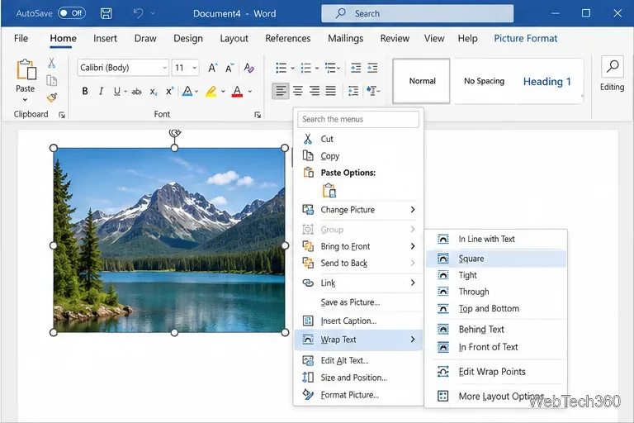
Task: Open Font dialog launcher
Action: tap(258, 115)
